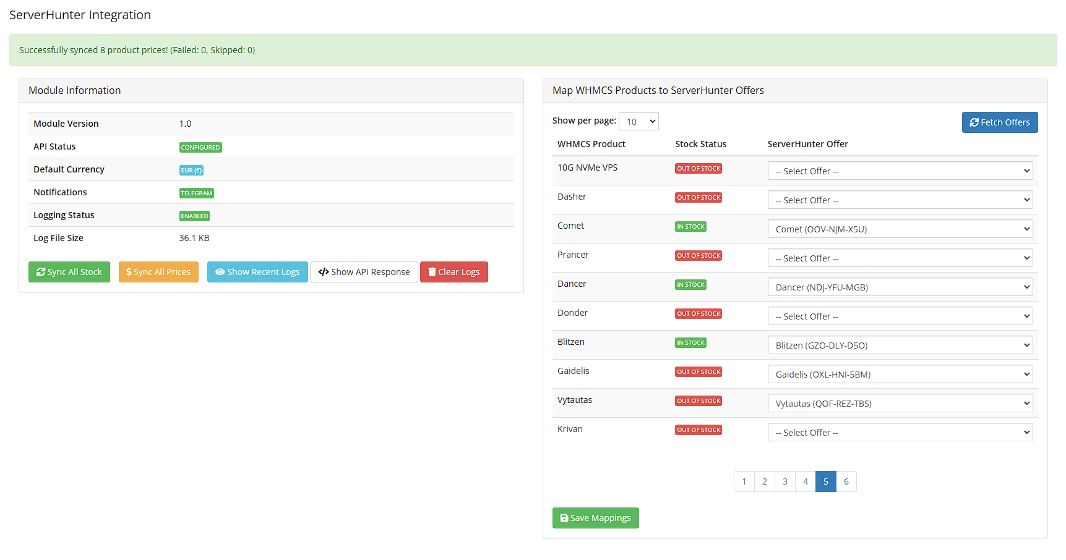Viewport: 1066px width, 560px height.
Task: Click the ServerHunter Offer column header
Action: (x=808, y=144)
